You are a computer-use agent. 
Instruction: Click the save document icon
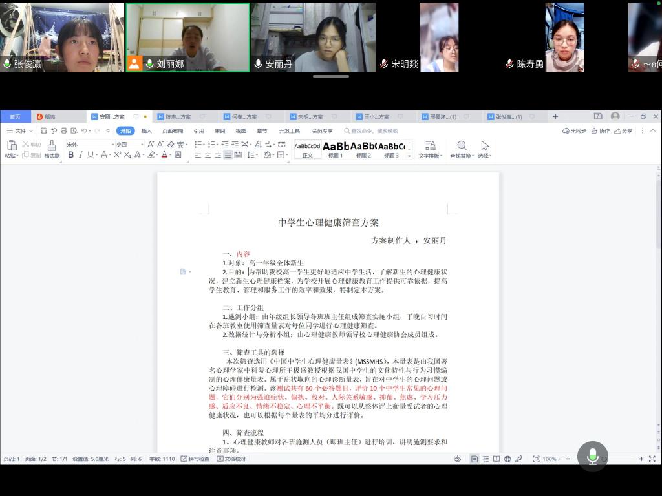point(44,131)
